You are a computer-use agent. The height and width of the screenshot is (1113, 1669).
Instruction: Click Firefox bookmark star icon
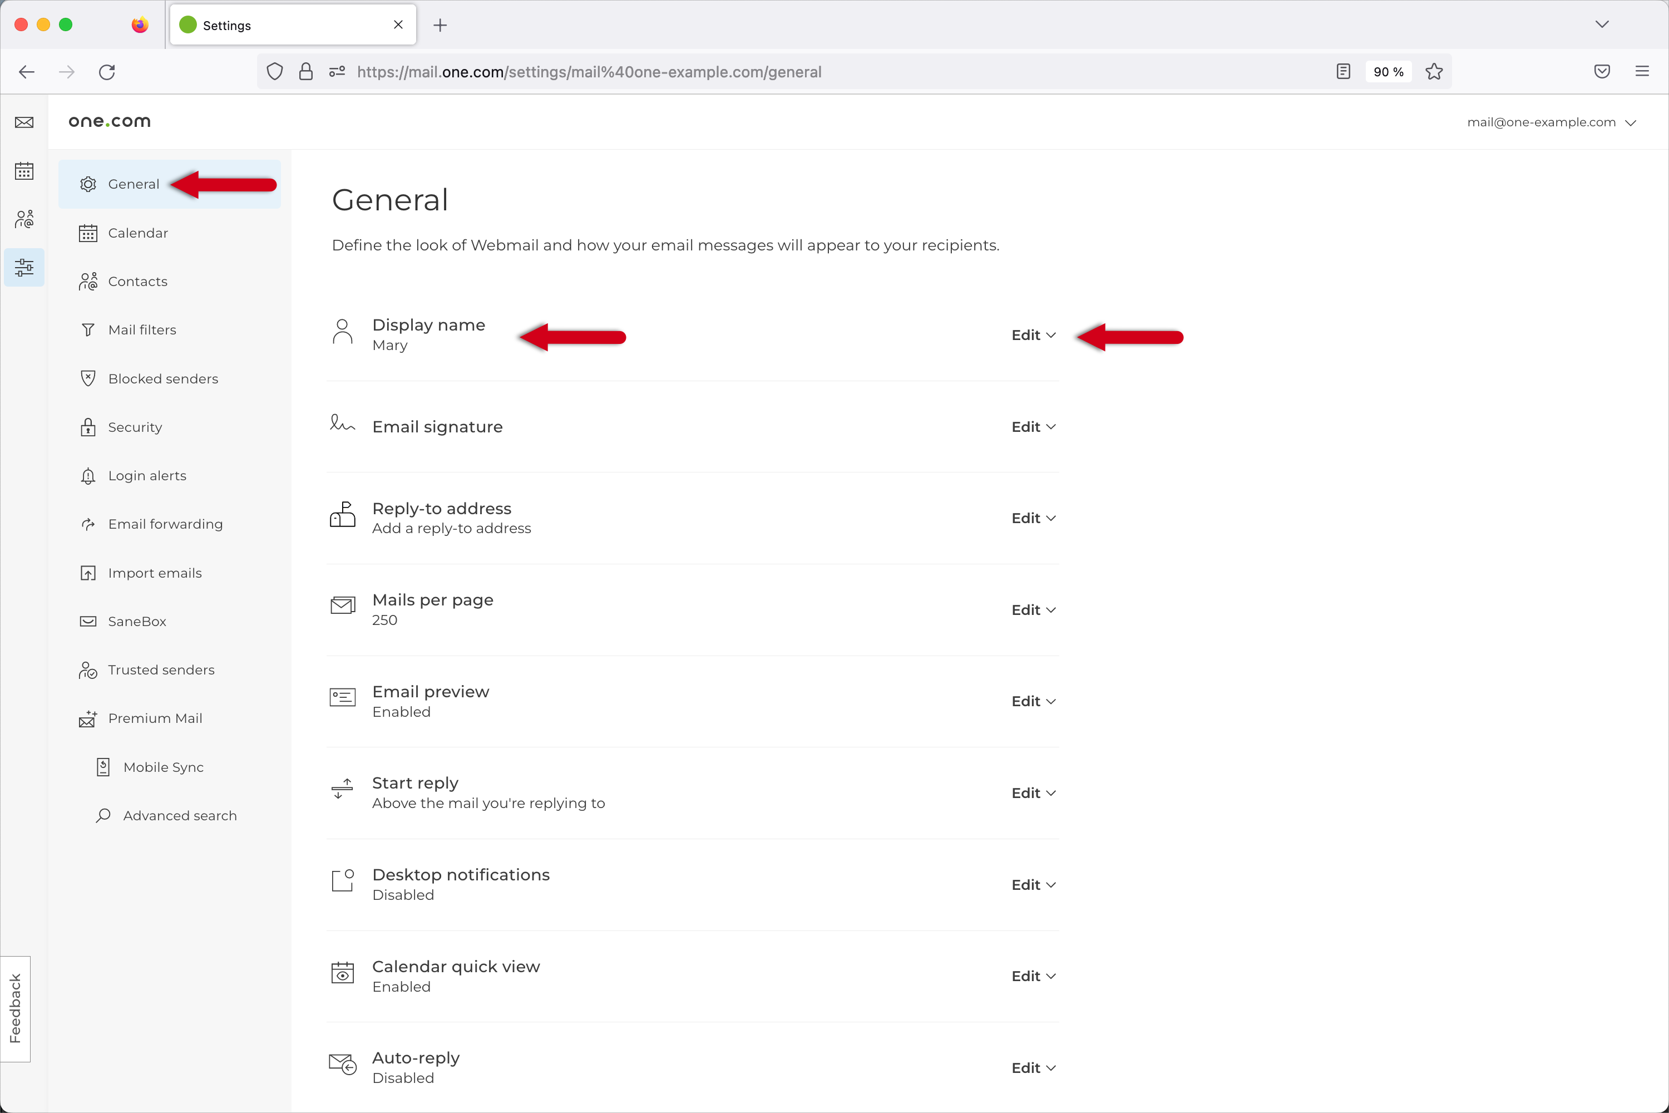coord(1434,72)
